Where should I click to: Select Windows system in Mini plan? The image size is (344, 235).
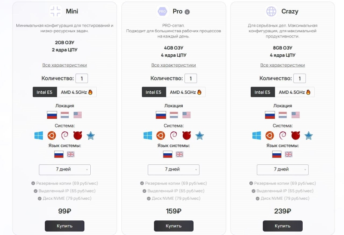(39, 136)
